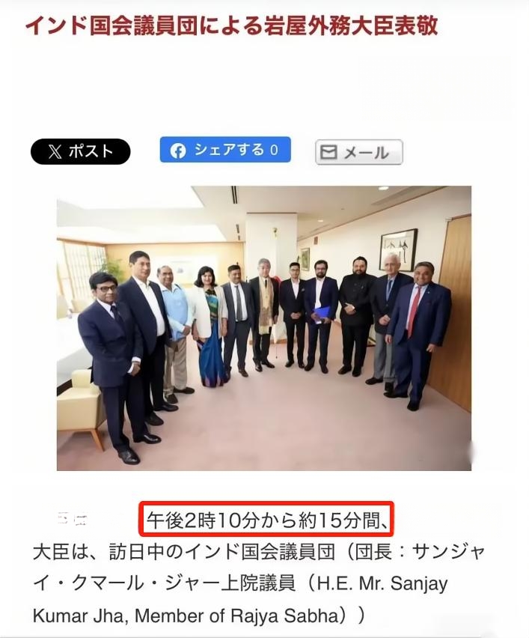Screen dimensions: 529x638
Task: Click the man with red tie in photo
Action: (418, 335)
